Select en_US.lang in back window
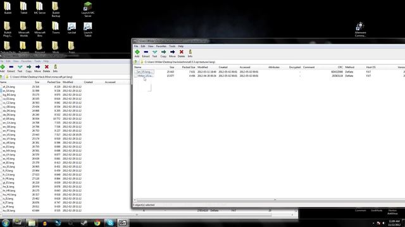The height and width of the screenshot is (227, 405). tap(9, 134)
